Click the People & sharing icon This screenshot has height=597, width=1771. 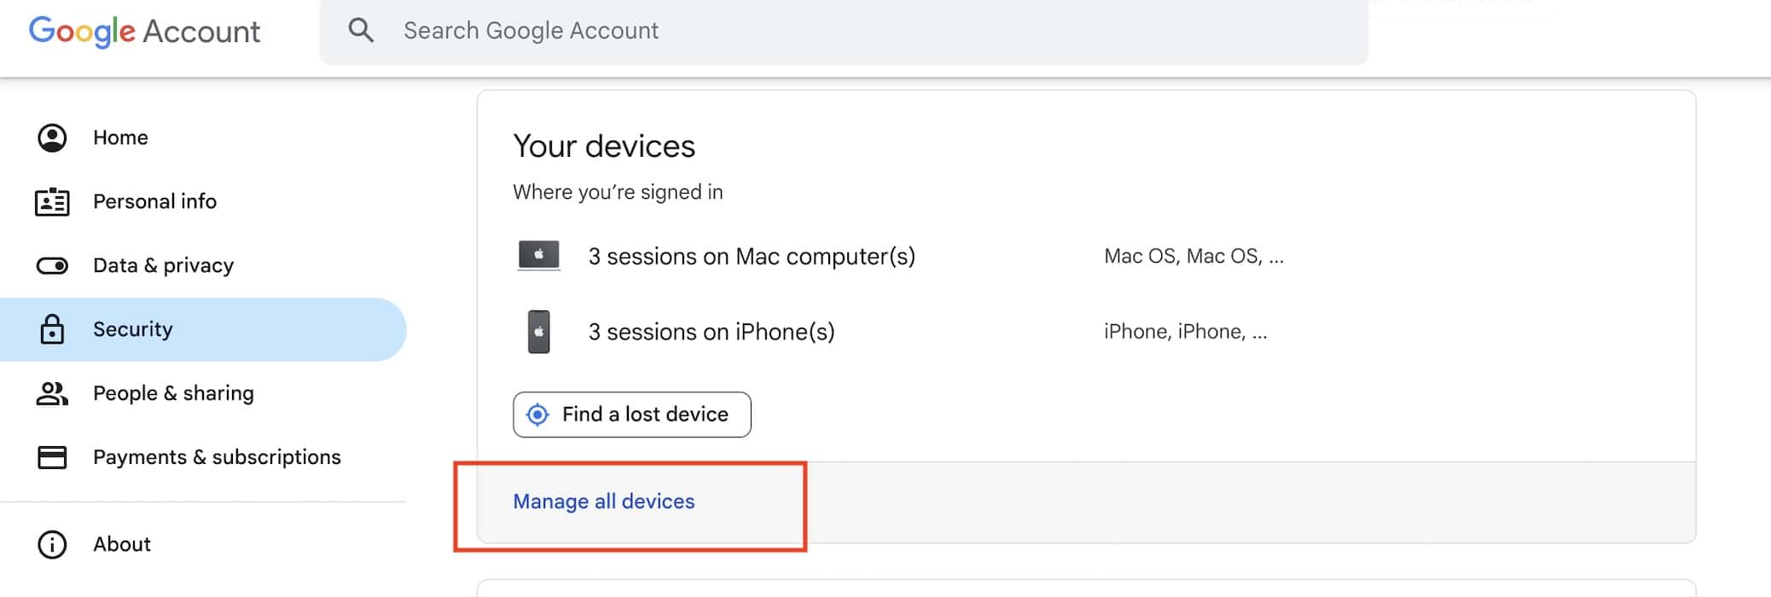tap(52, 393)
